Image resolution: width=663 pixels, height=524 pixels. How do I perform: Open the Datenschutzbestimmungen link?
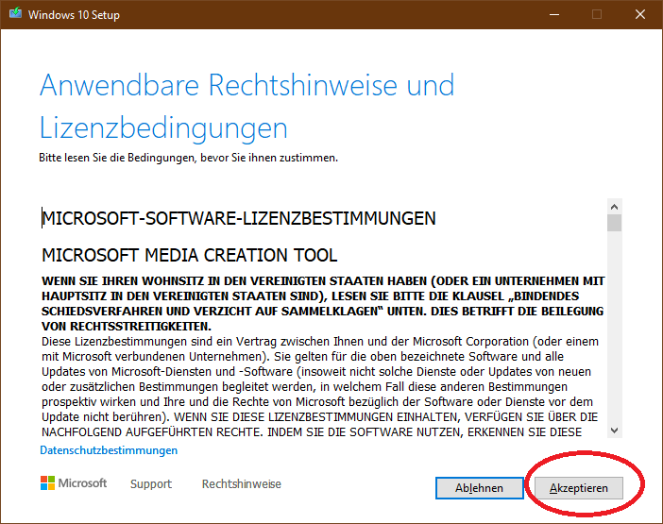click(109, 450)
